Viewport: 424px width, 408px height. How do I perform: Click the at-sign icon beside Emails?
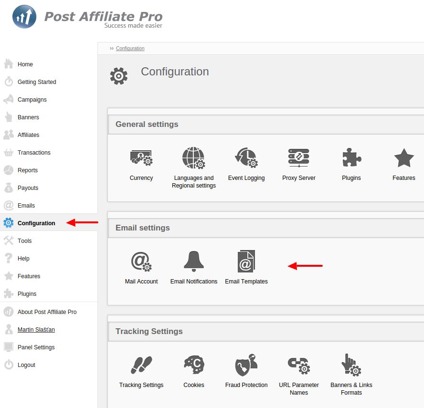coord(9,205)
